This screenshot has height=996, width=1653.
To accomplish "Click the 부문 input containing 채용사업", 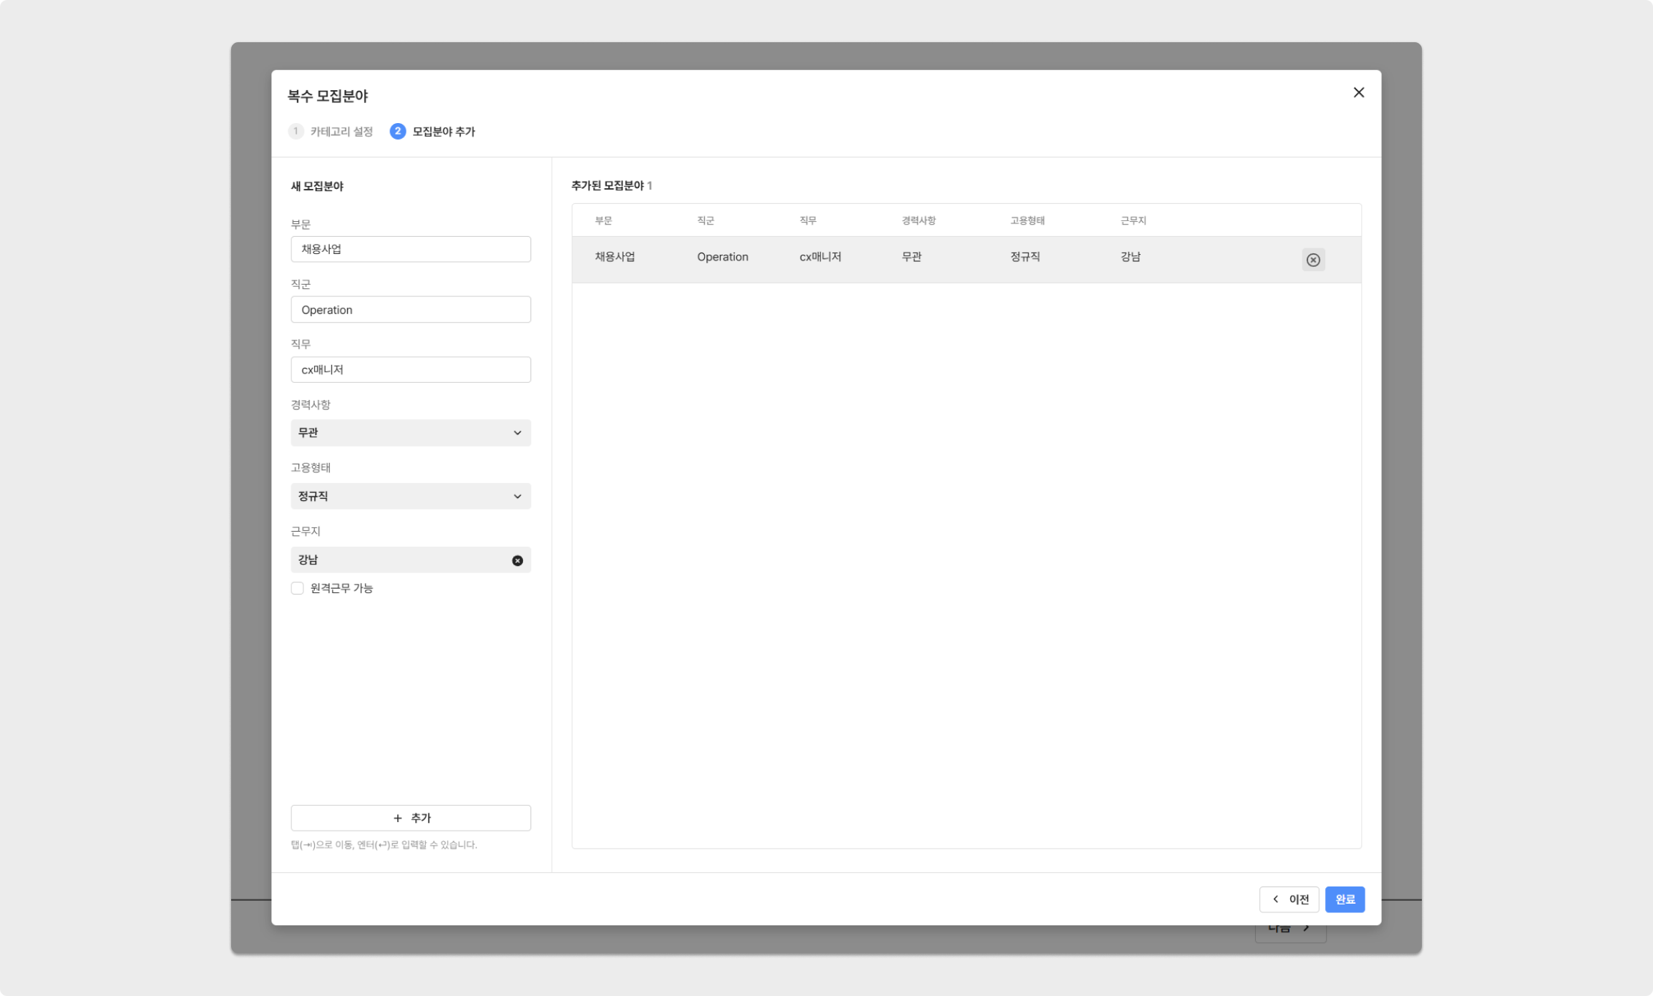I will pyautogui.click(x=410, y=249).
